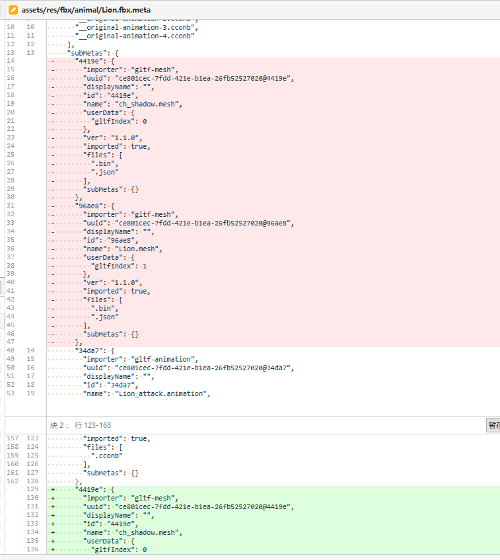
Task: Click the "imported": true line at row 123
Action: click(x=116, y=438)
